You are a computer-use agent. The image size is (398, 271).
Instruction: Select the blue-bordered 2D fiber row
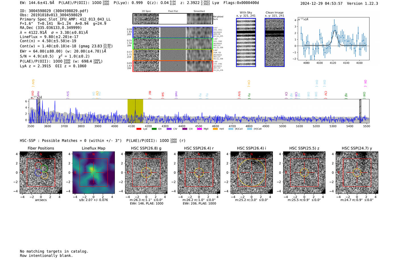[x=173, y=32]
